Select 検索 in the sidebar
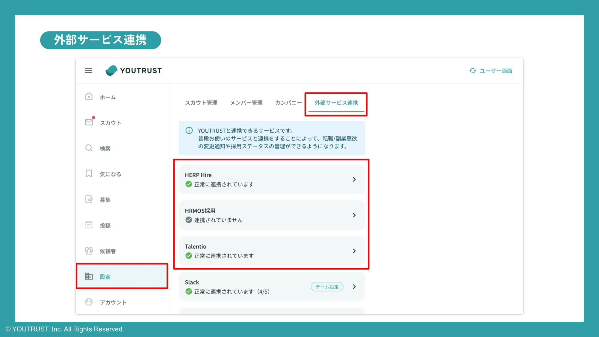 tap(105, 149)
